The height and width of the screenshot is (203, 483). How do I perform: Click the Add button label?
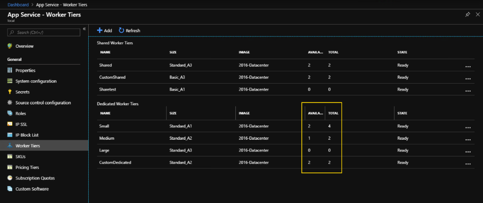point(108,31)
